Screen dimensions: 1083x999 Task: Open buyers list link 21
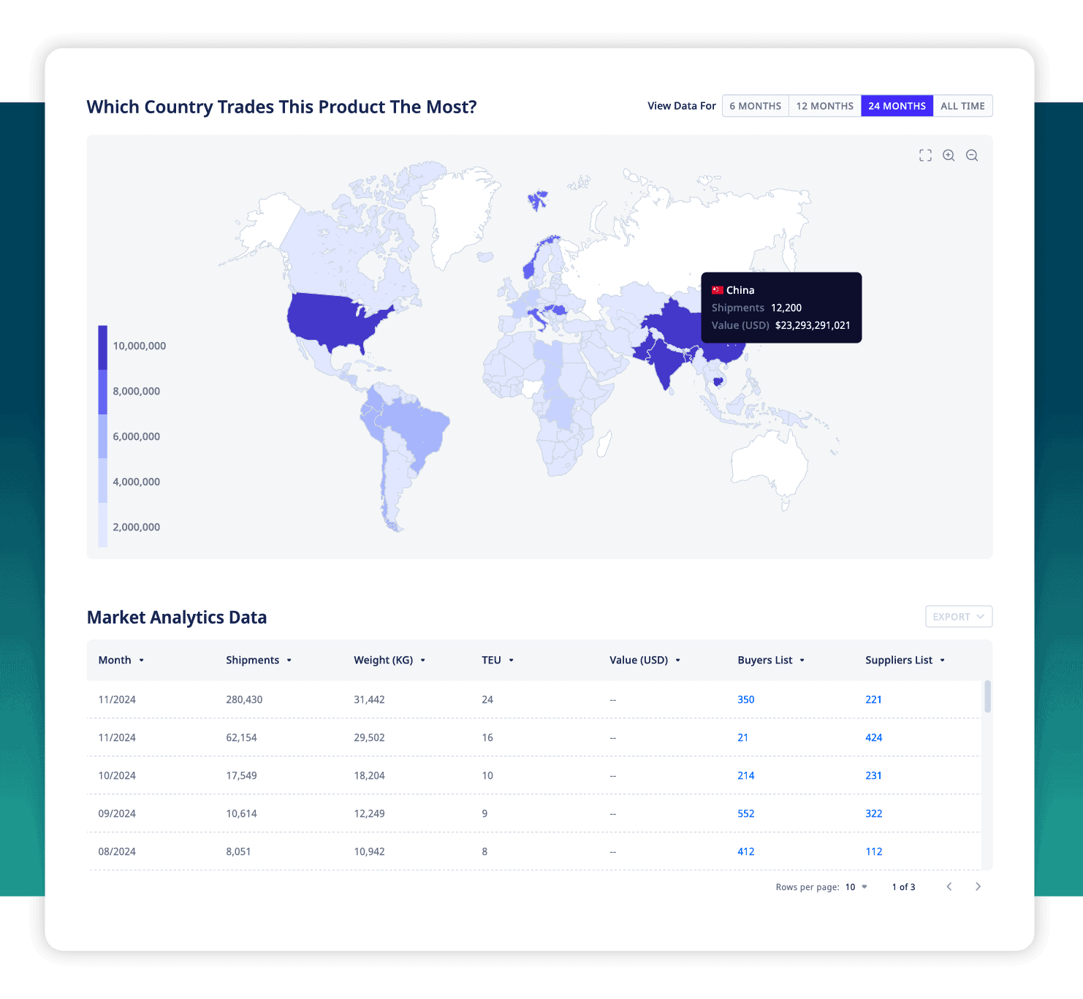pos(743,737)
